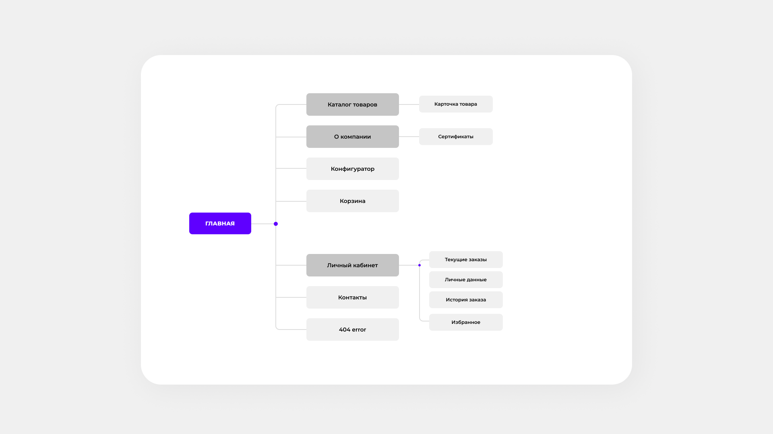The width and height of the screenshot is (773, 434).
Task: Open the Сертификаты sub-node
Action: (455, 137)
